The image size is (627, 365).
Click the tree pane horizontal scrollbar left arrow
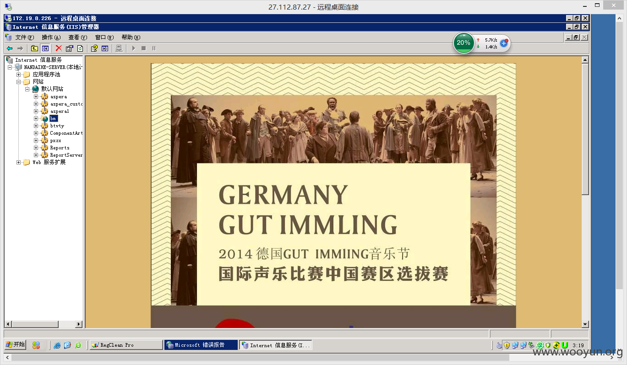tap(8, 324)
